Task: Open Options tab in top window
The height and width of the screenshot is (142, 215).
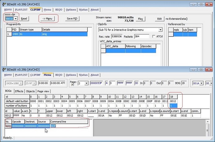Action: coord(71,10)
